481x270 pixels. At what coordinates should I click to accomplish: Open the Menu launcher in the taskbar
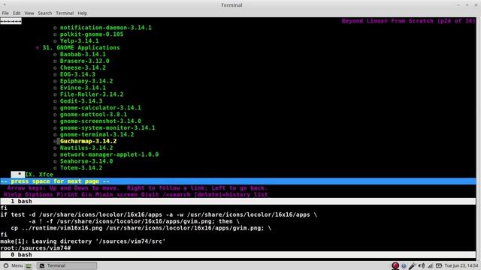(14, 265)
